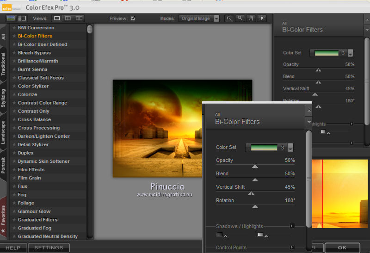Image resolution: width=370 pixels, height=253 pixels.
Task: Toggle the Preview checkbox
Action: [133, 19]
